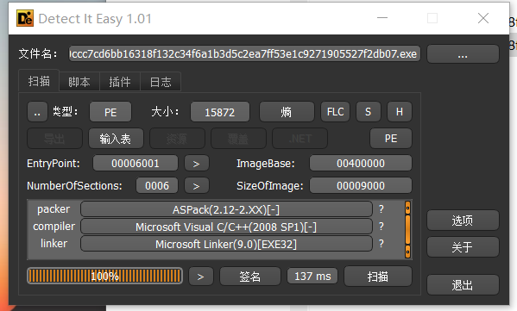Image resolution: width=517 pixels, height=311 pixels.
Task: Click the PE type button
Action: (x=110, y=112)
